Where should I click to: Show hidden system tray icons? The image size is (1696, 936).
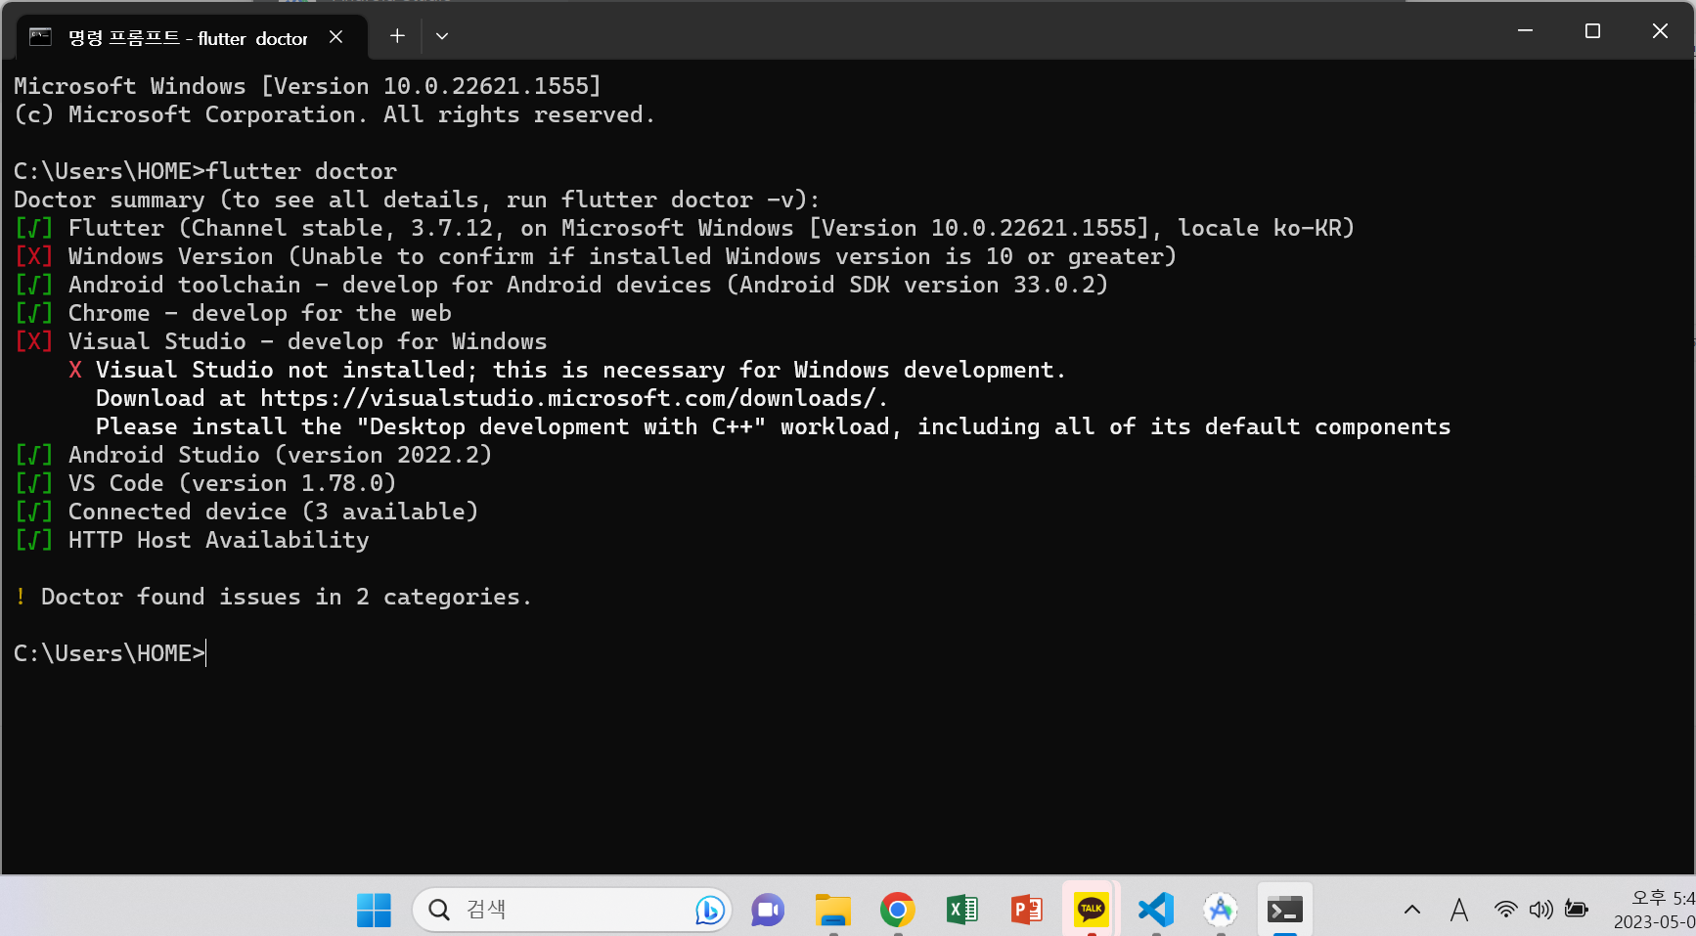coord(1412,910)
